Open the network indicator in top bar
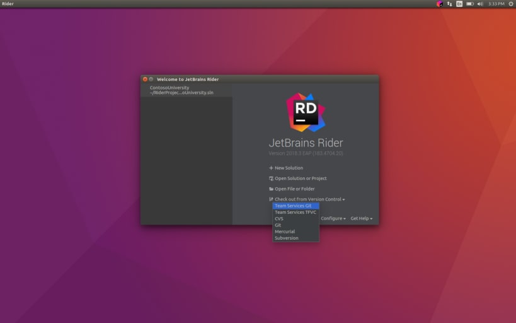This screenshot has height=323, width=516. pyautogui.click(x=449, y=4)
